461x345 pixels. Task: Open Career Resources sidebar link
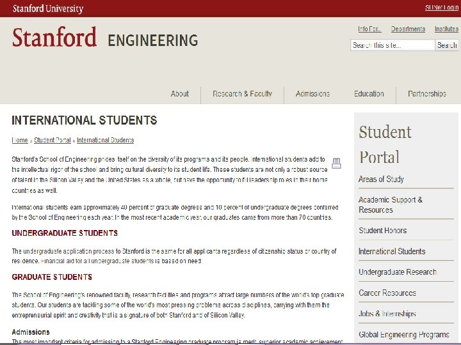[387, 293]
